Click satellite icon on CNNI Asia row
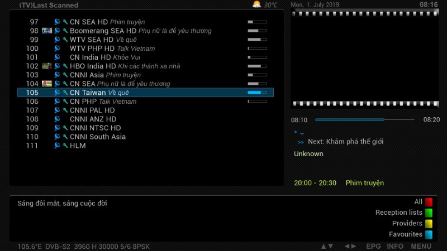This screenshot has width=447, height=251. 58,75
